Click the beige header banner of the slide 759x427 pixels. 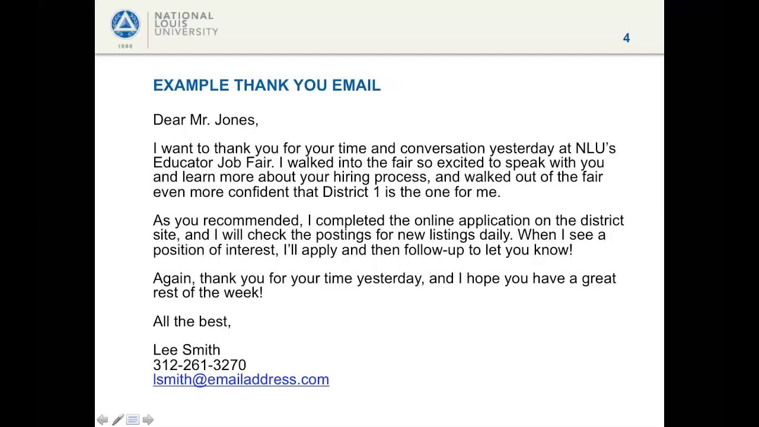pos(379,27)
